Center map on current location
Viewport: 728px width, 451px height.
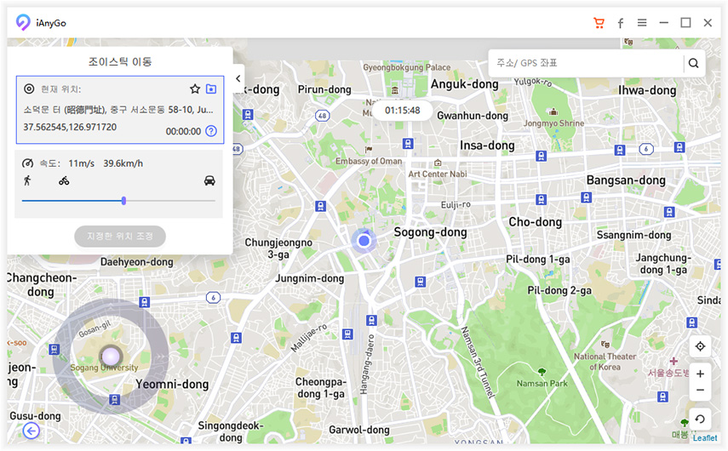click(700, 346)
